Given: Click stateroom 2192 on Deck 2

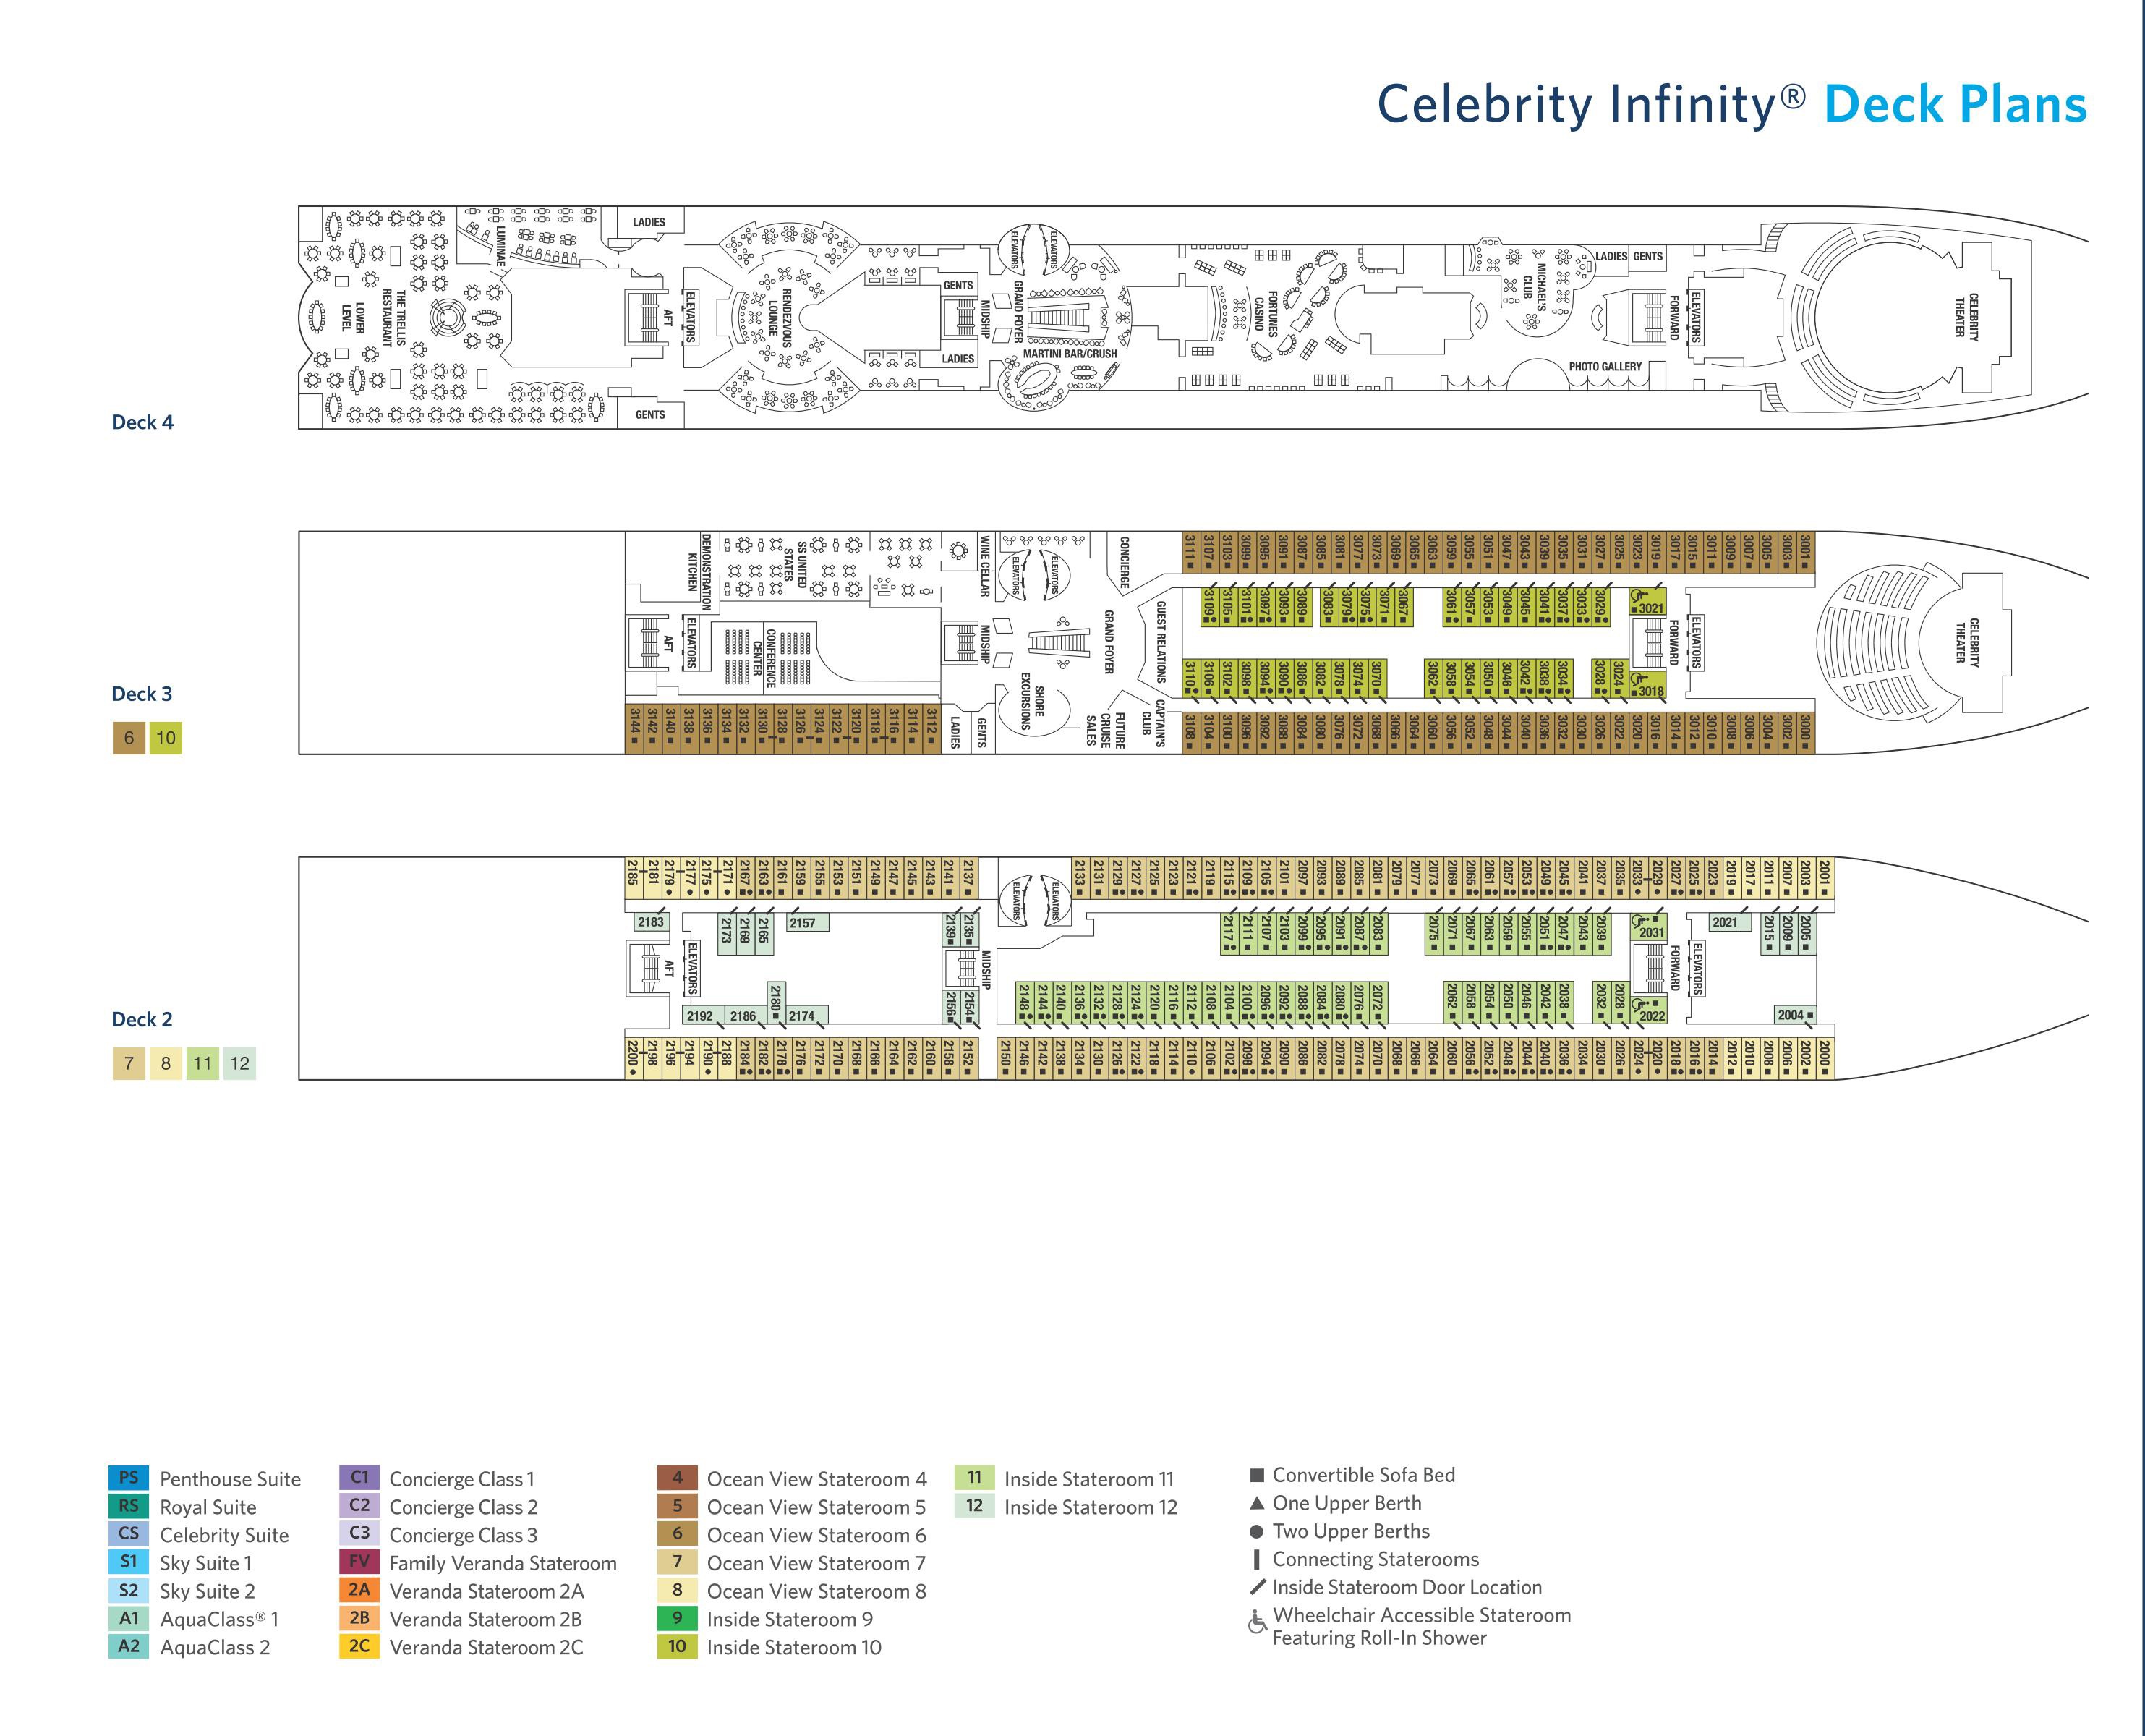Looking at the screenshot, I should (x=703, y=1016).
